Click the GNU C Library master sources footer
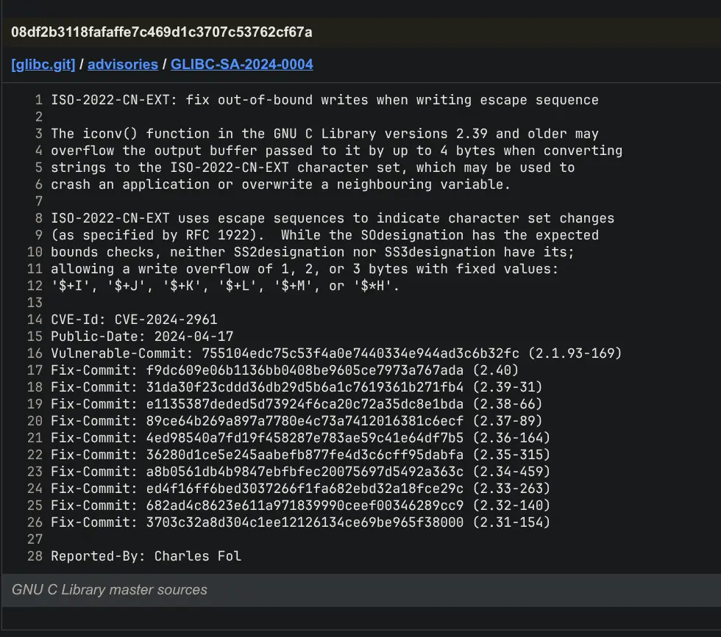The image size is (721, 637). [110, 590]
